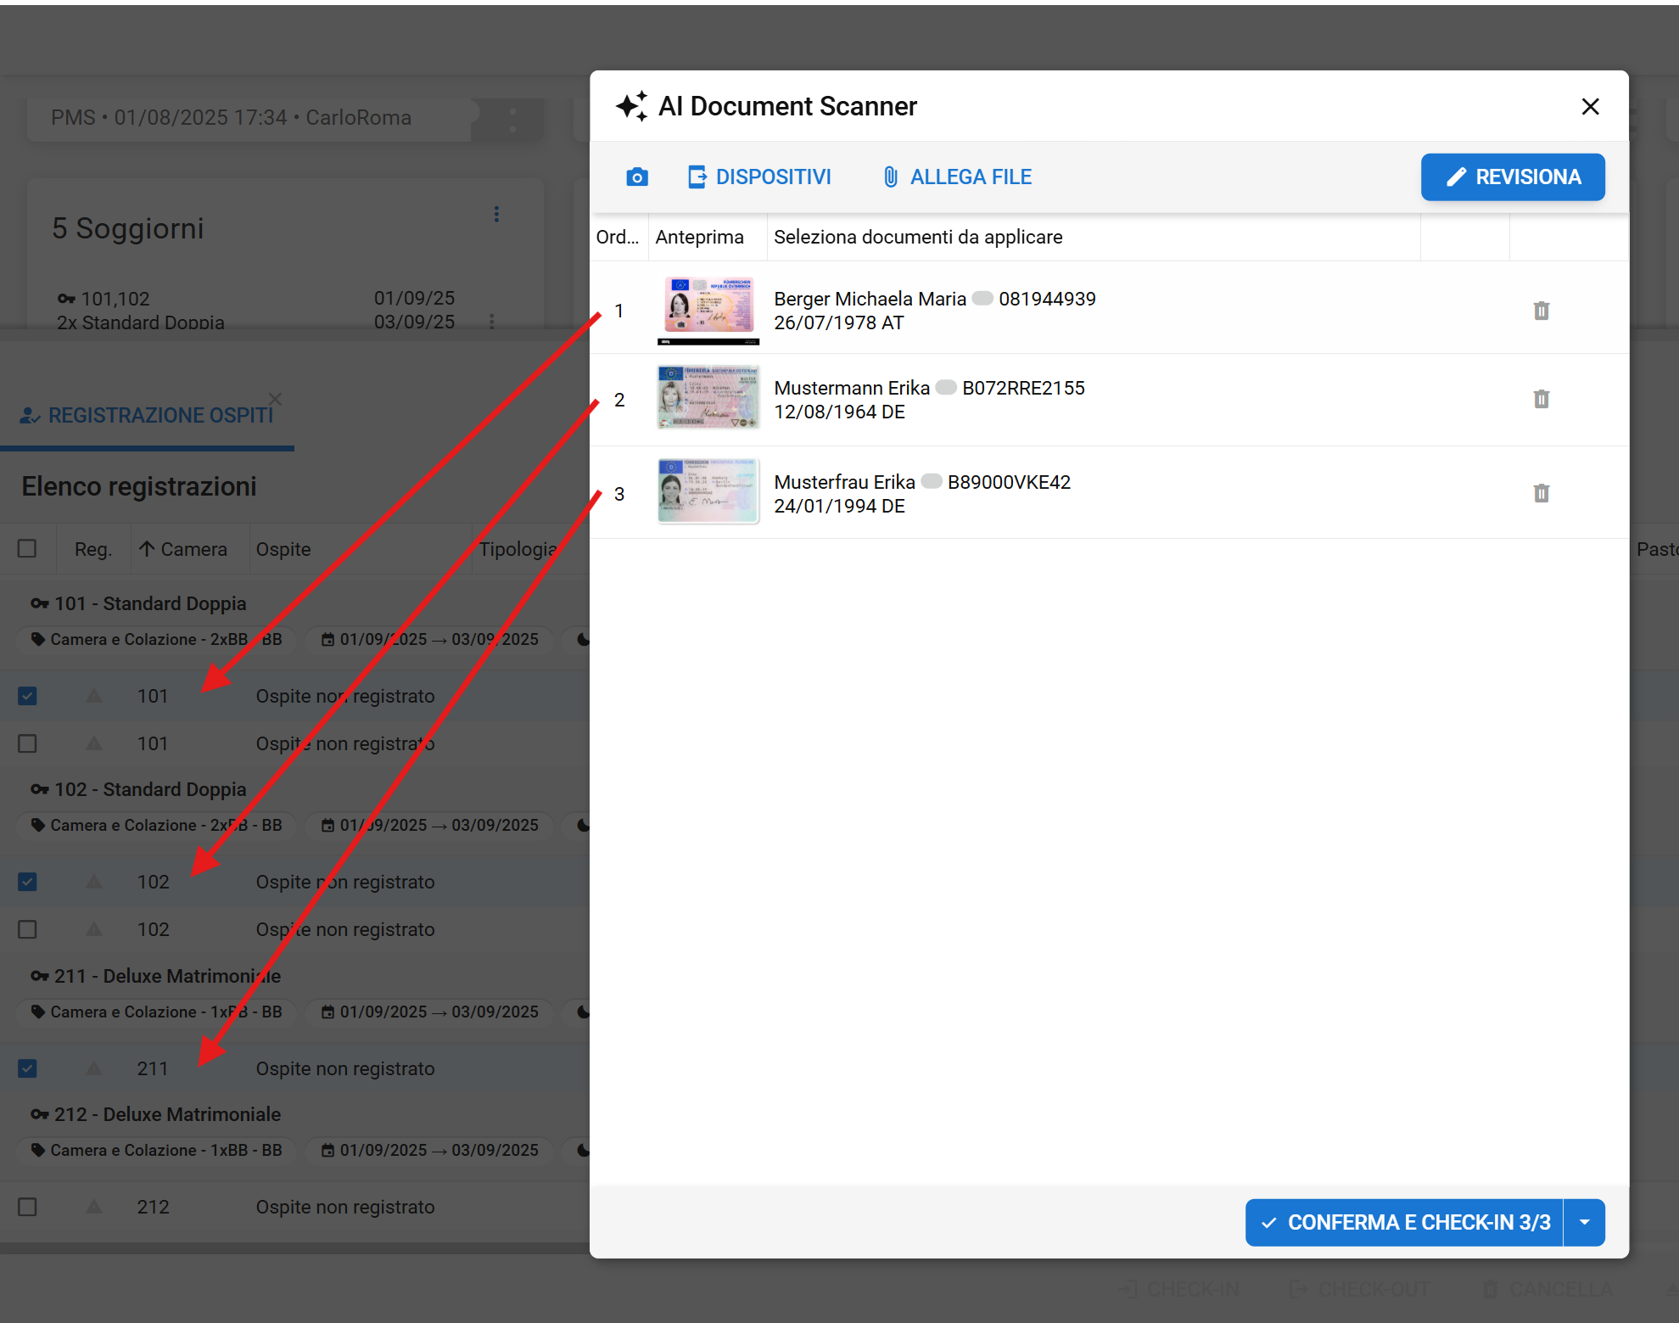This screenshot has height=1323, width=1679.
Task: Click the camera capture icon
Action: 636,177
